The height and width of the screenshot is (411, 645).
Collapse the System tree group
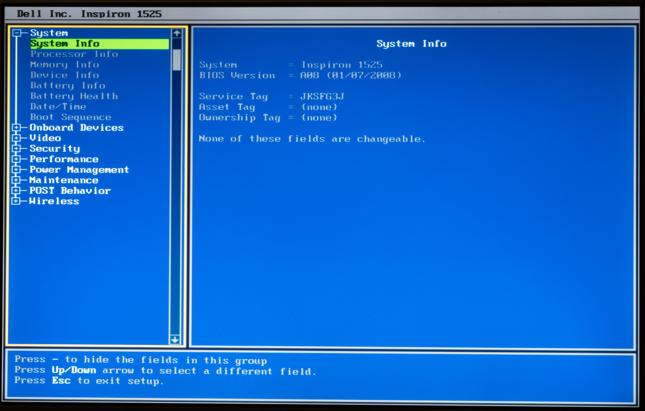(17, 33)
